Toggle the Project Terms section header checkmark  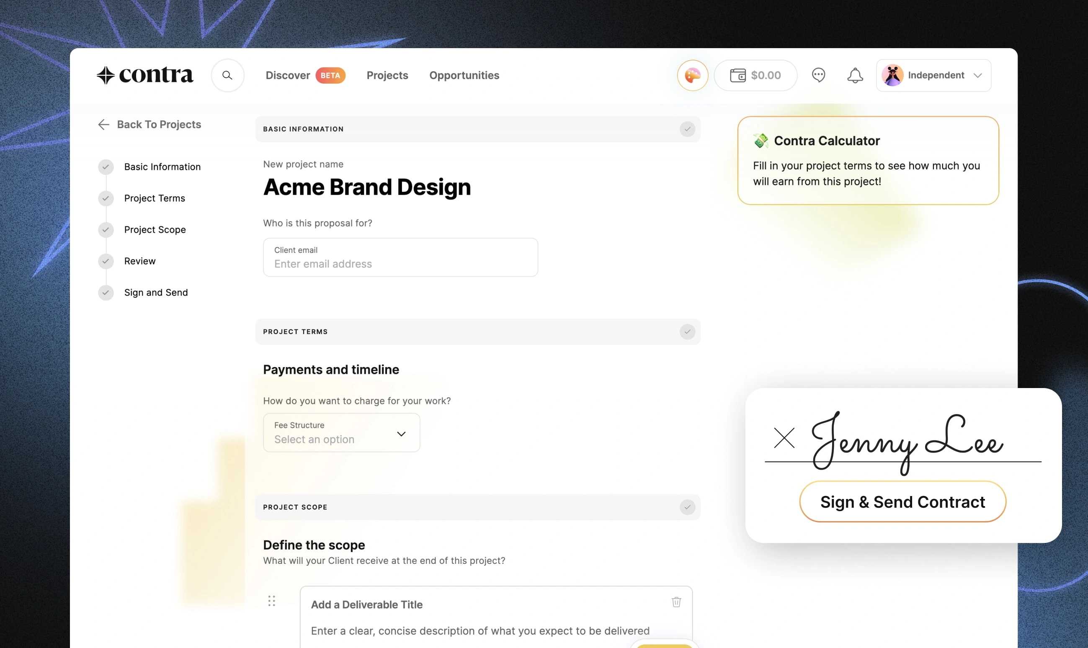point(687,332)
